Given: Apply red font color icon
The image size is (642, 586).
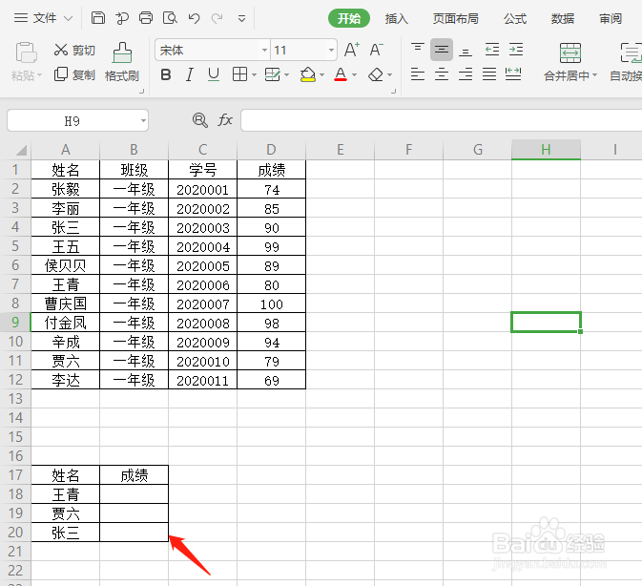Looking at the screenshot, I should click(x=341, y=74).
